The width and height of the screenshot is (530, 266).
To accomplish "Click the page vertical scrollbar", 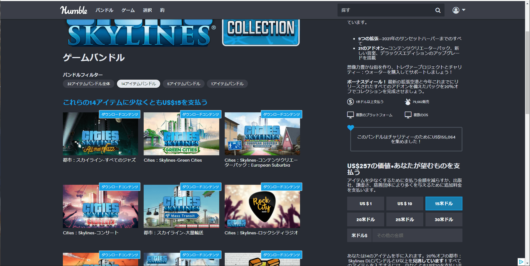I will pos(527,72).
